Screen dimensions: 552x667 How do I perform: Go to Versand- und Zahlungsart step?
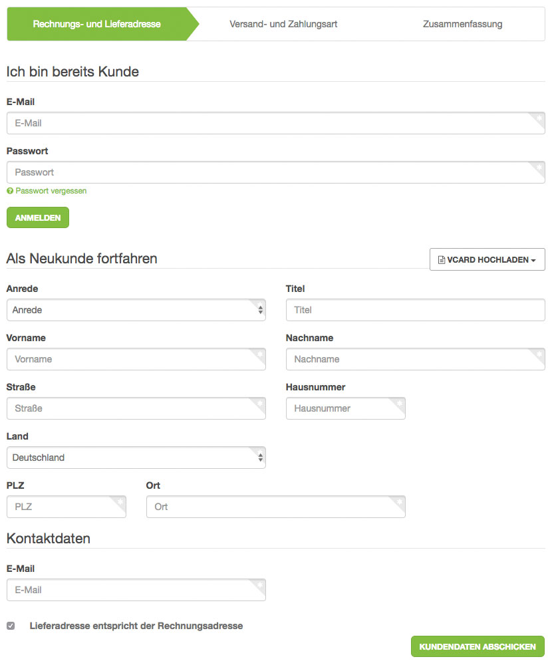point(283,24)
